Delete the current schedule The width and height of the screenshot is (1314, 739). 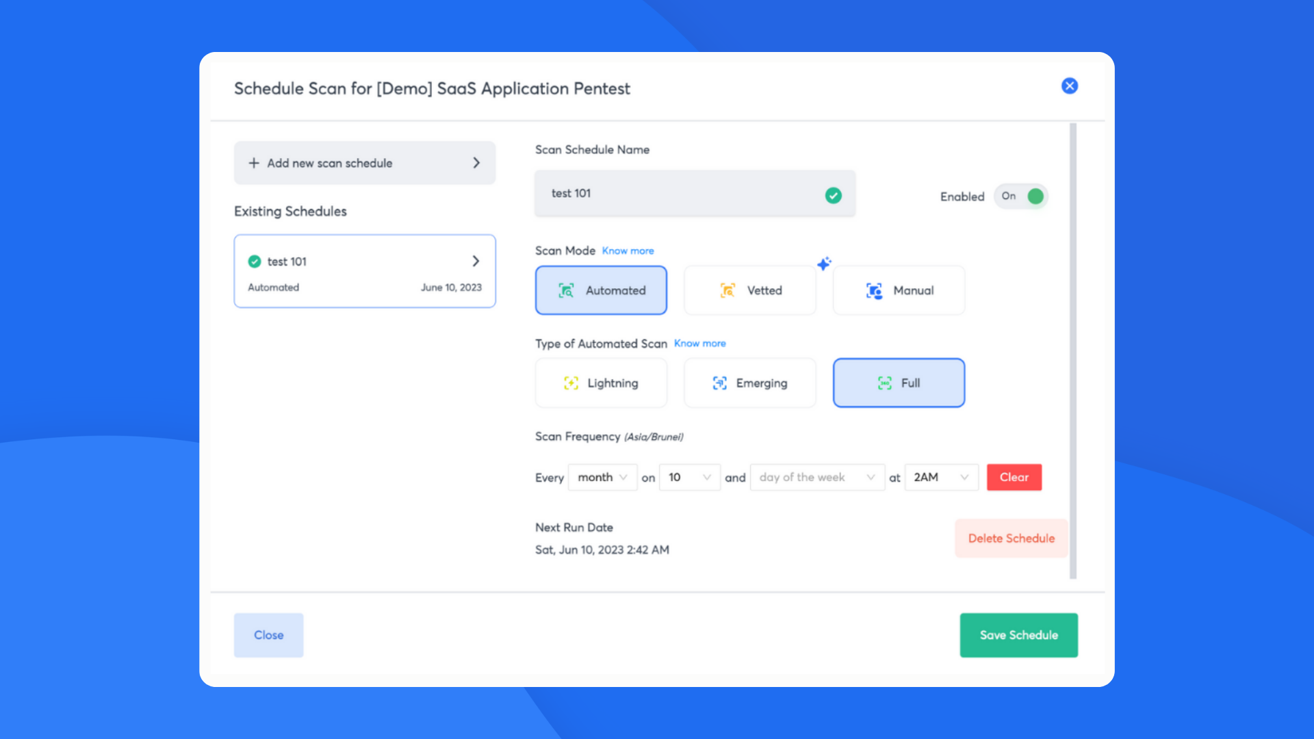click(x=1012, y=538)
